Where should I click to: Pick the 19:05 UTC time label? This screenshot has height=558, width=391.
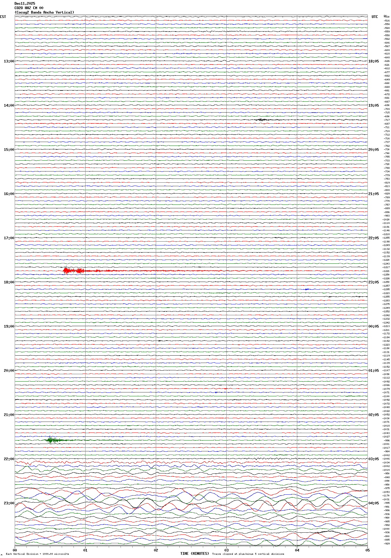tap(373, 105)
